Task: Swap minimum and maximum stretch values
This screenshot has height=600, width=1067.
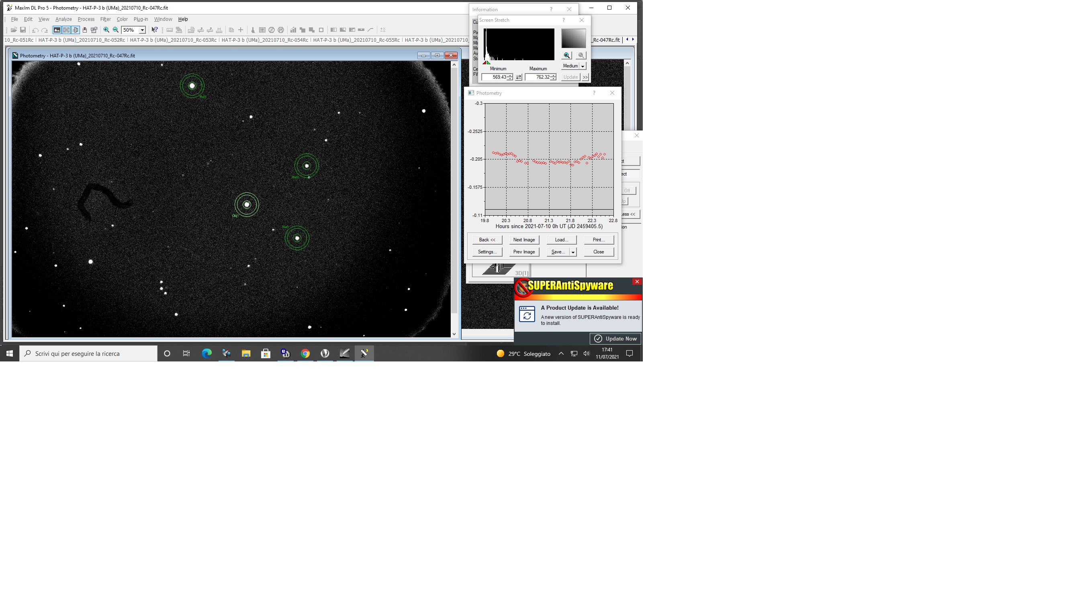Action: (519, 78)
